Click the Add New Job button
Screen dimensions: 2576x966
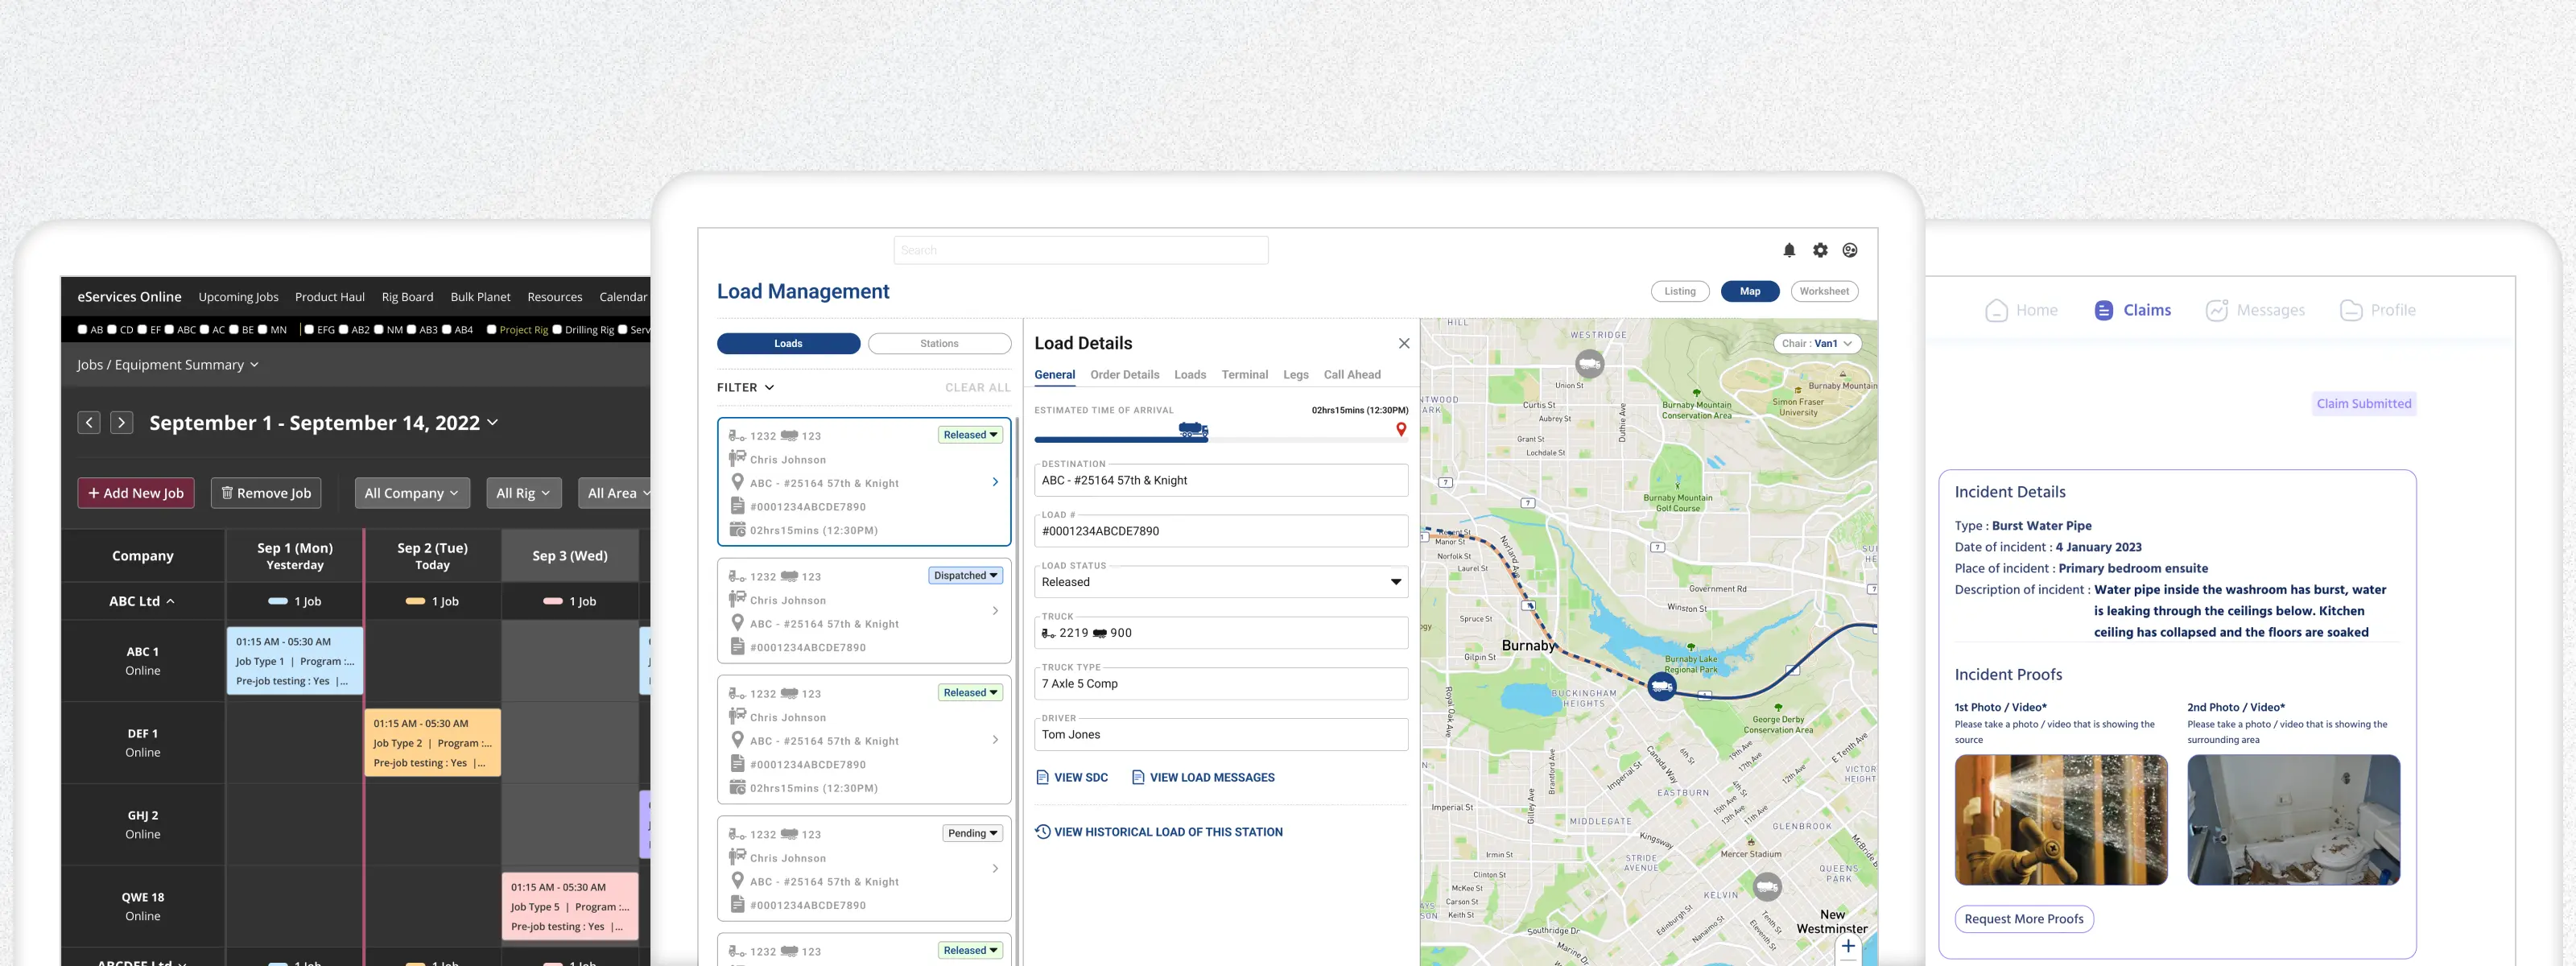point(136,493)
